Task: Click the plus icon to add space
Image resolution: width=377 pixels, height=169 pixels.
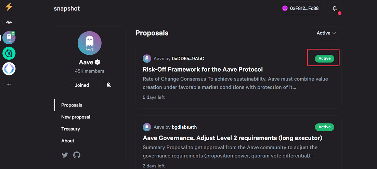Action: click(9, 84)
